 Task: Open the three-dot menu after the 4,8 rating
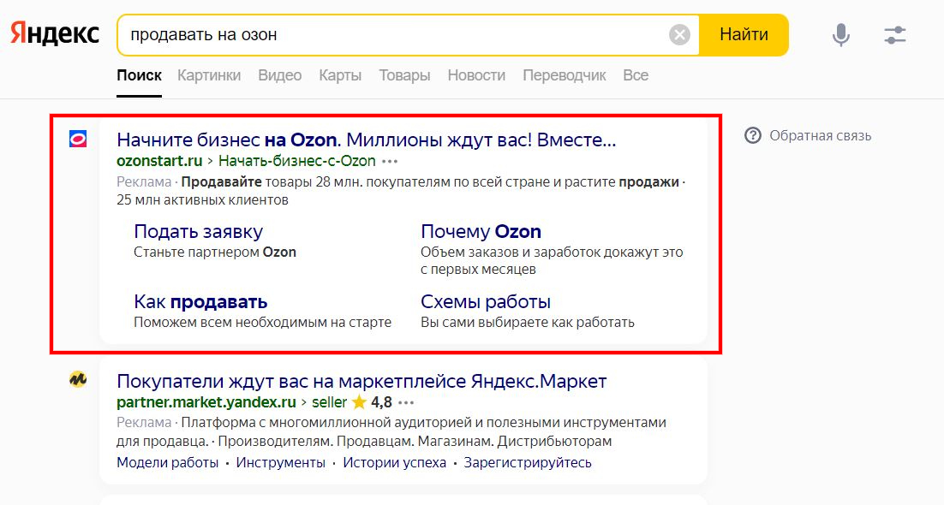pos(406,402)
